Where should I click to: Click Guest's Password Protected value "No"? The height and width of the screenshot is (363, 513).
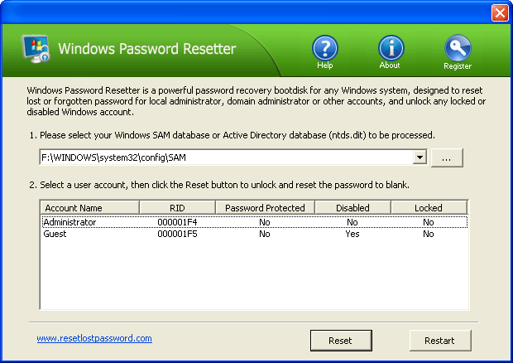click(265, 234)
